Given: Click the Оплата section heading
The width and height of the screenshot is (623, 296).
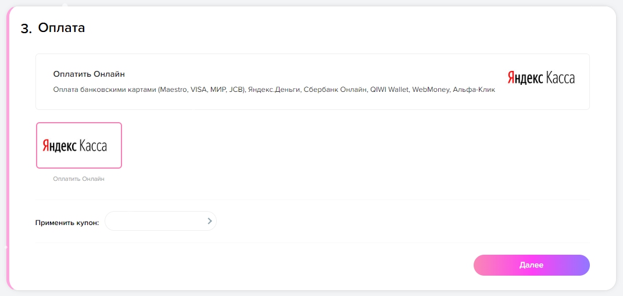Looking at the screenshot, I should tap(62, 27).
